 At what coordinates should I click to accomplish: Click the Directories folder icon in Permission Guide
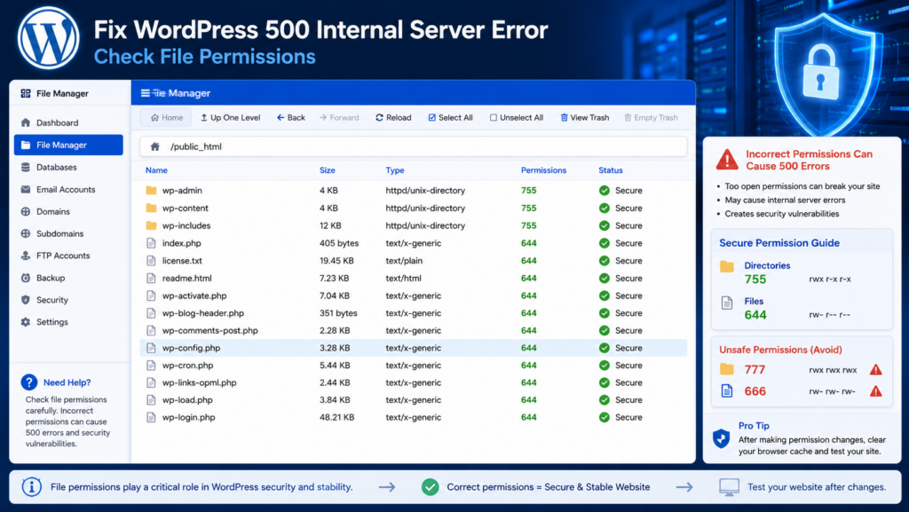pos(727,266)
